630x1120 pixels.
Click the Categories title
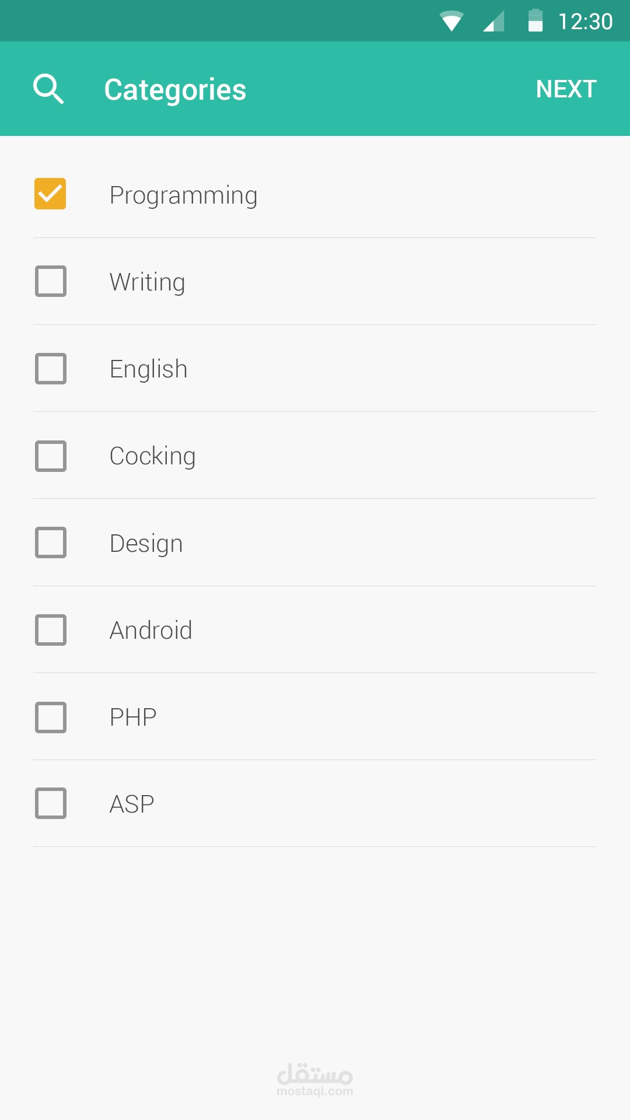pyautogui.click(x=175, y=90)
